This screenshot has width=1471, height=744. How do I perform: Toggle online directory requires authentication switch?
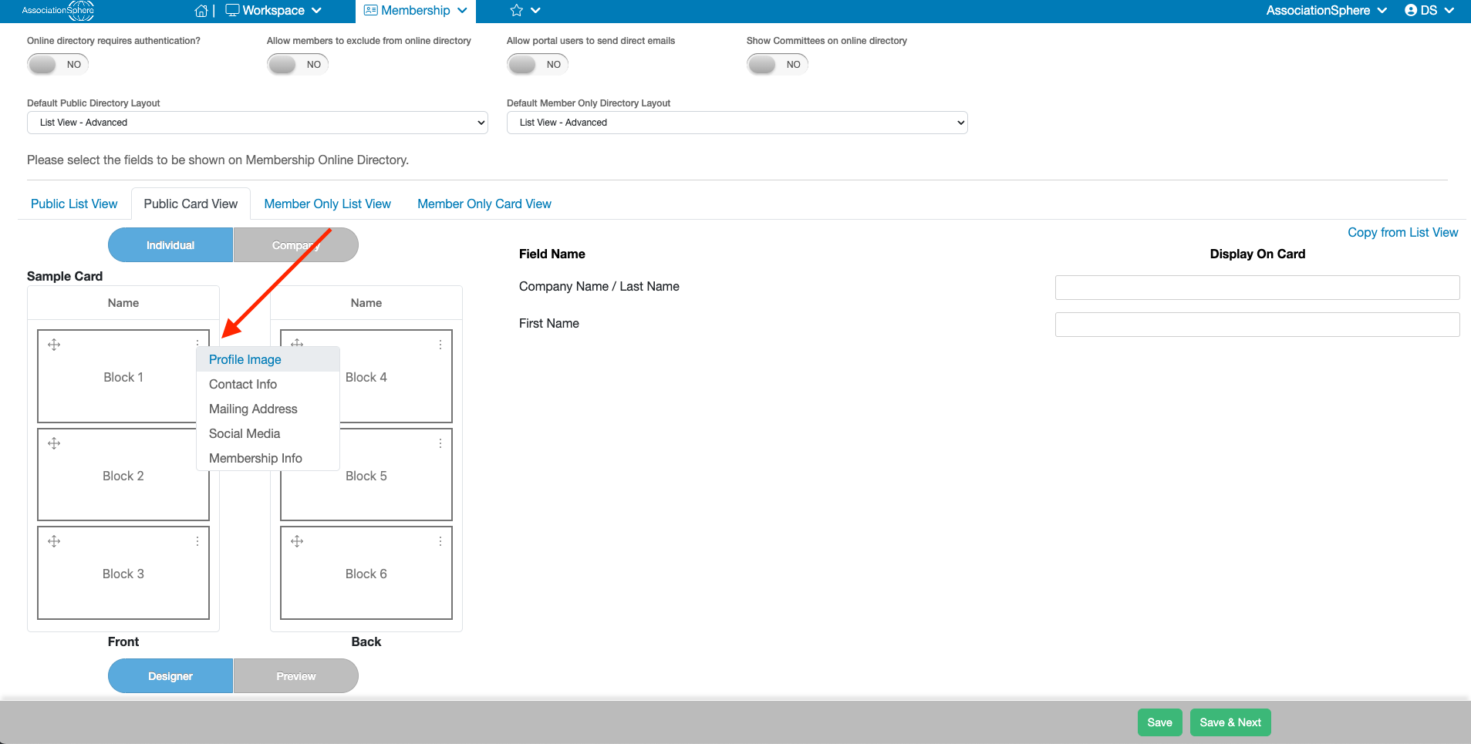pos(58,65)
